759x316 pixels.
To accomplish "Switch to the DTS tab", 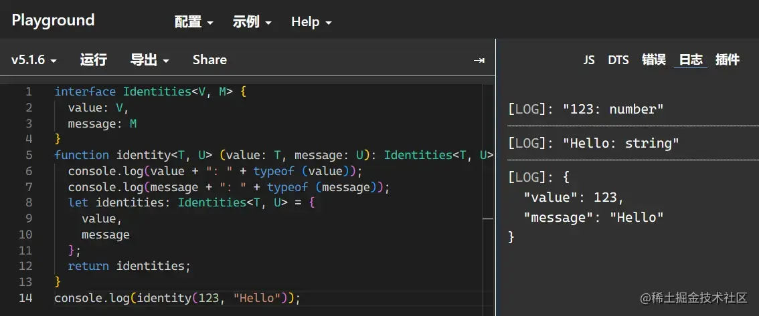I will coord(618,60).
